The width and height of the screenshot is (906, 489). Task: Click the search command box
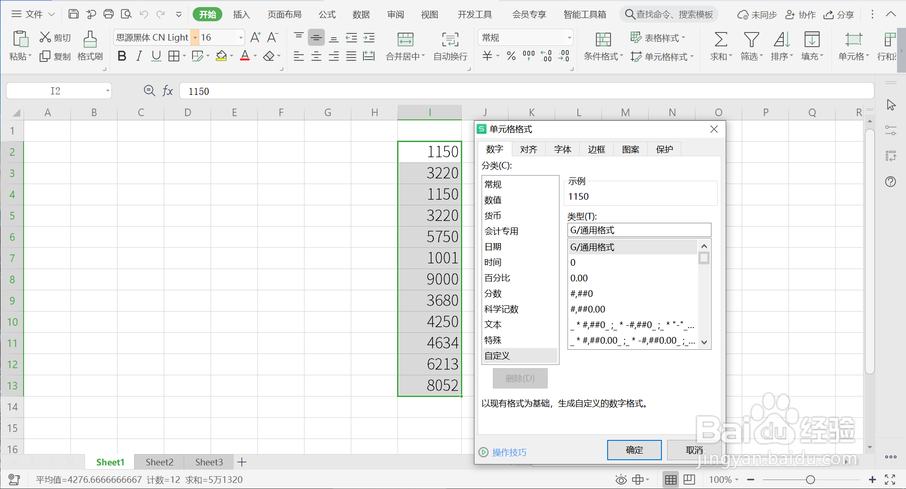[669, 15]
